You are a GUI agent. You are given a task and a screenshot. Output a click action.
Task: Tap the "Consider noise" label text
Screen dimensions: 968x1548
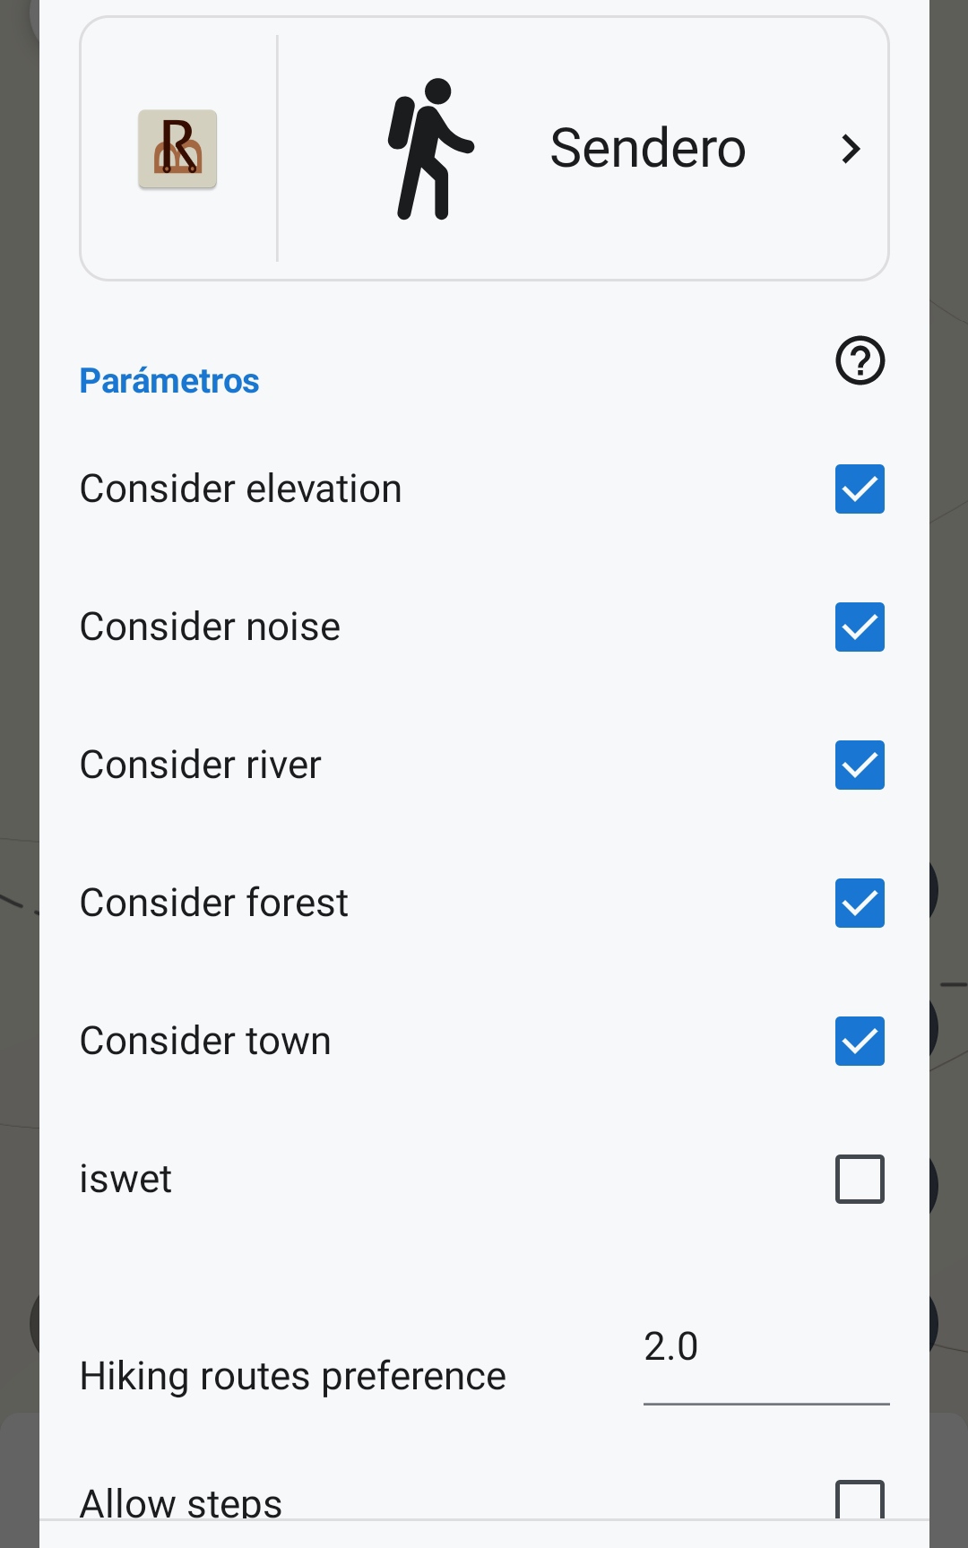click(x=210, y=627)
